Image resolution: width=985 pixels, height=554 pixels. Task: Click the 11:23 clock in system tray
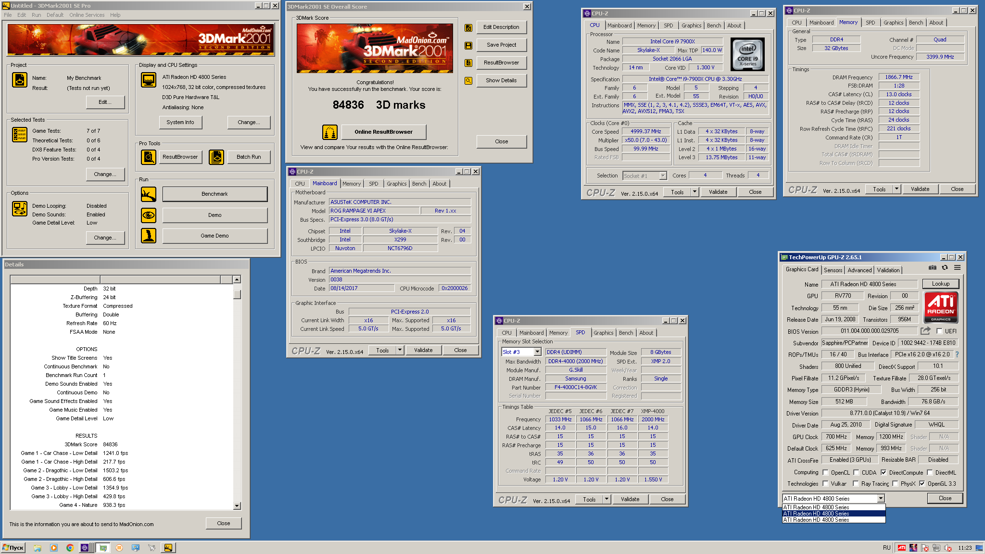965,548
